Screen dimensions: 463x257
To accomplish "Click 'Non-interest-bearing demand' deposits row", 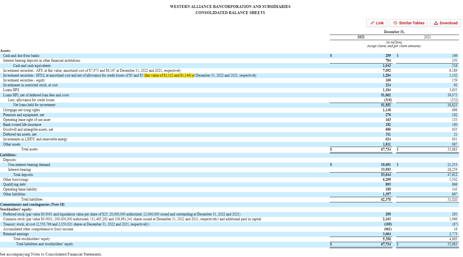I will point(29,165).
